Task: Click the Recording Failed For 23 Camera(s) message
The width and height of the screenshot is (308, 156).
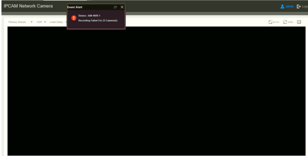Action: pos(98,20)
